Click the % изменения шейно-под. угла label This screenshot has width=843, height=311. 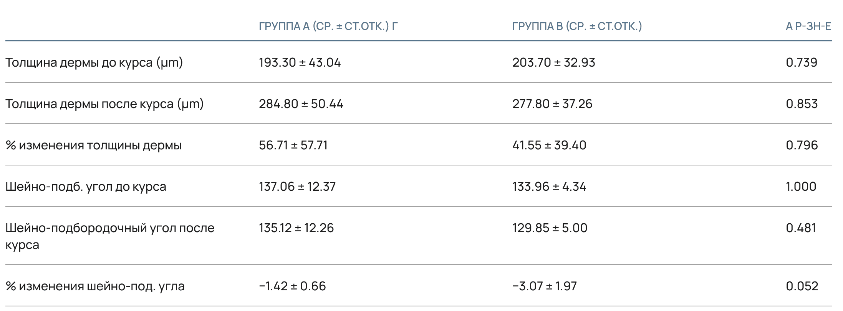coord(95,286)
